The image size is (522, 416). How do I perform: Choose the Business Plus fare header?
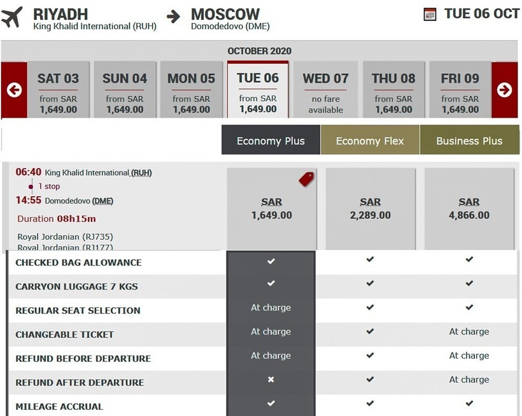[x=469, y=141]
